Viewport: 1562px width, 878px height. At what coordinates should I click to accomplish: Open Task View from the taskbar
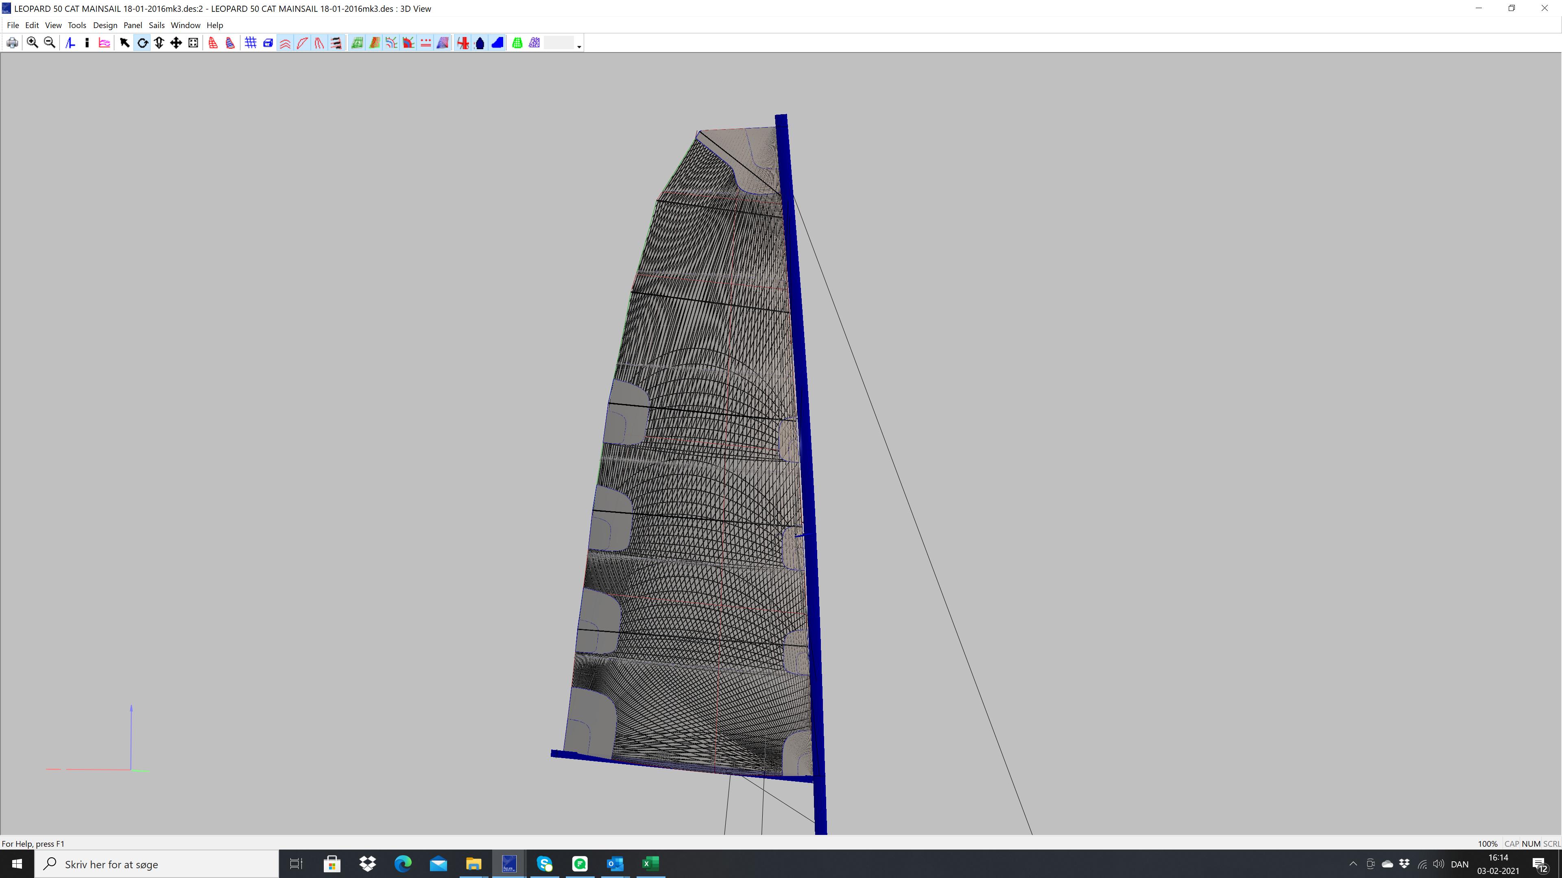tap(296, 863)
